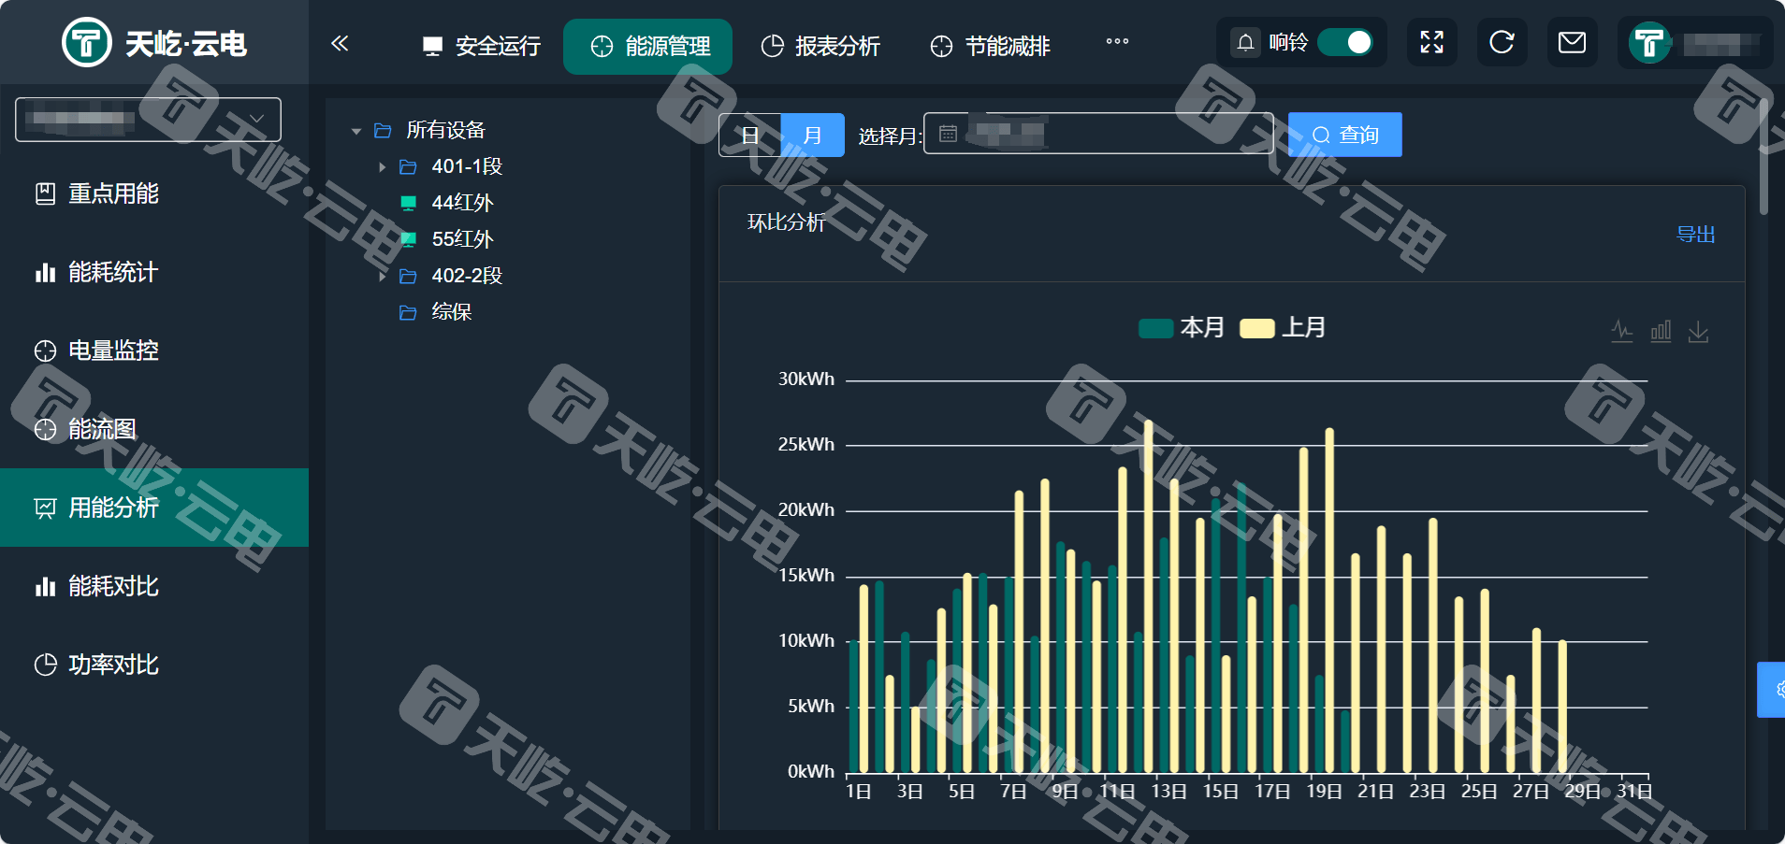Toggle the 本月 legend series
Viewport: 1785px width, 844px height.
click(x=1182, y=327)
